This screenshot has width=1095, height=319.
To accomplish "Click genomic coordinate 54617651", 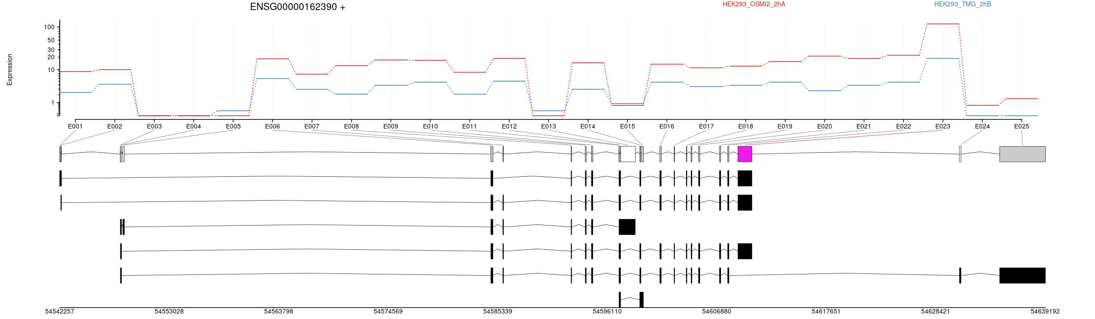I will click(x=826, y=312).
